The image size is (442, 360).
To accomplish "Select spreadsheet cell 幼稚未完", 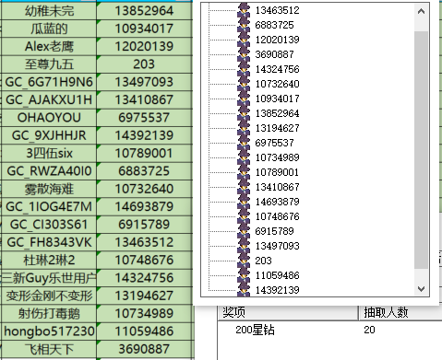I will click(49, 11).
